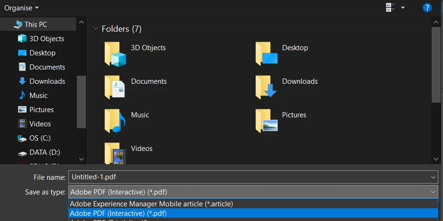
Task: Click the Music note sidebar icon
Action: click(22, 95)
